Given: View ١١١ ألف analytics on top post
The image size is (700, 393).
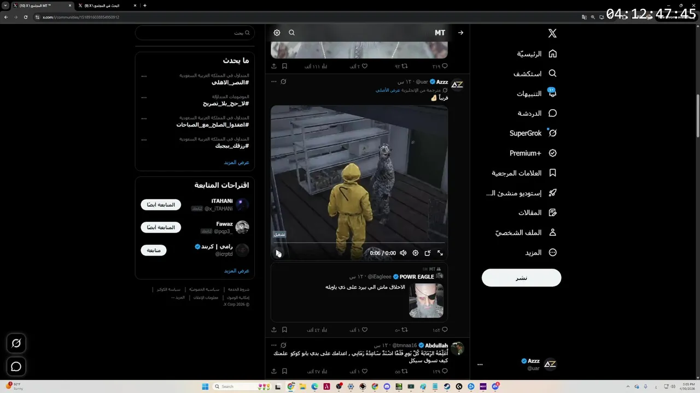Looking at the screenshot, I should (x=316, y=67).
